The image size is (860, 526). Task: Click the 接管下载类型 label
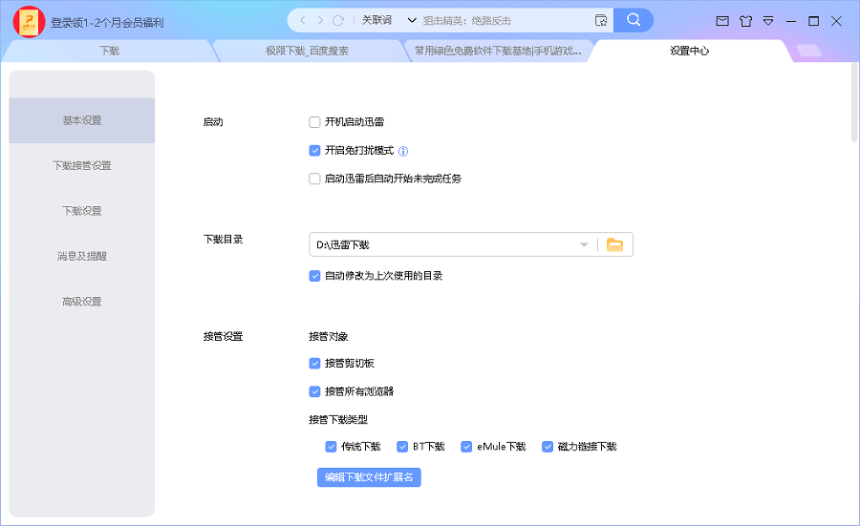(338, 420)
